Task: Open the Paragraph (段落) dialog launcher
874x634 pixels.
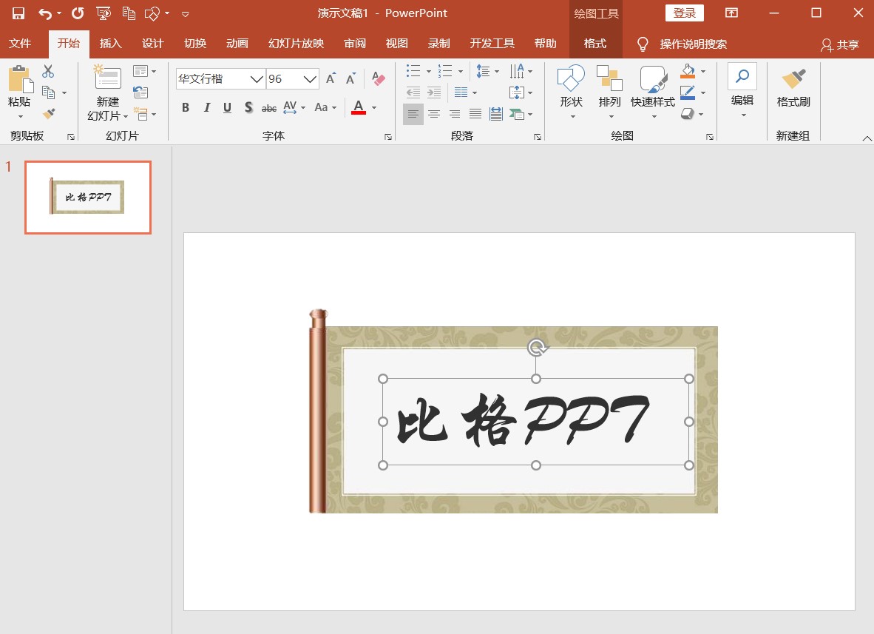Action: click(538, 137)
